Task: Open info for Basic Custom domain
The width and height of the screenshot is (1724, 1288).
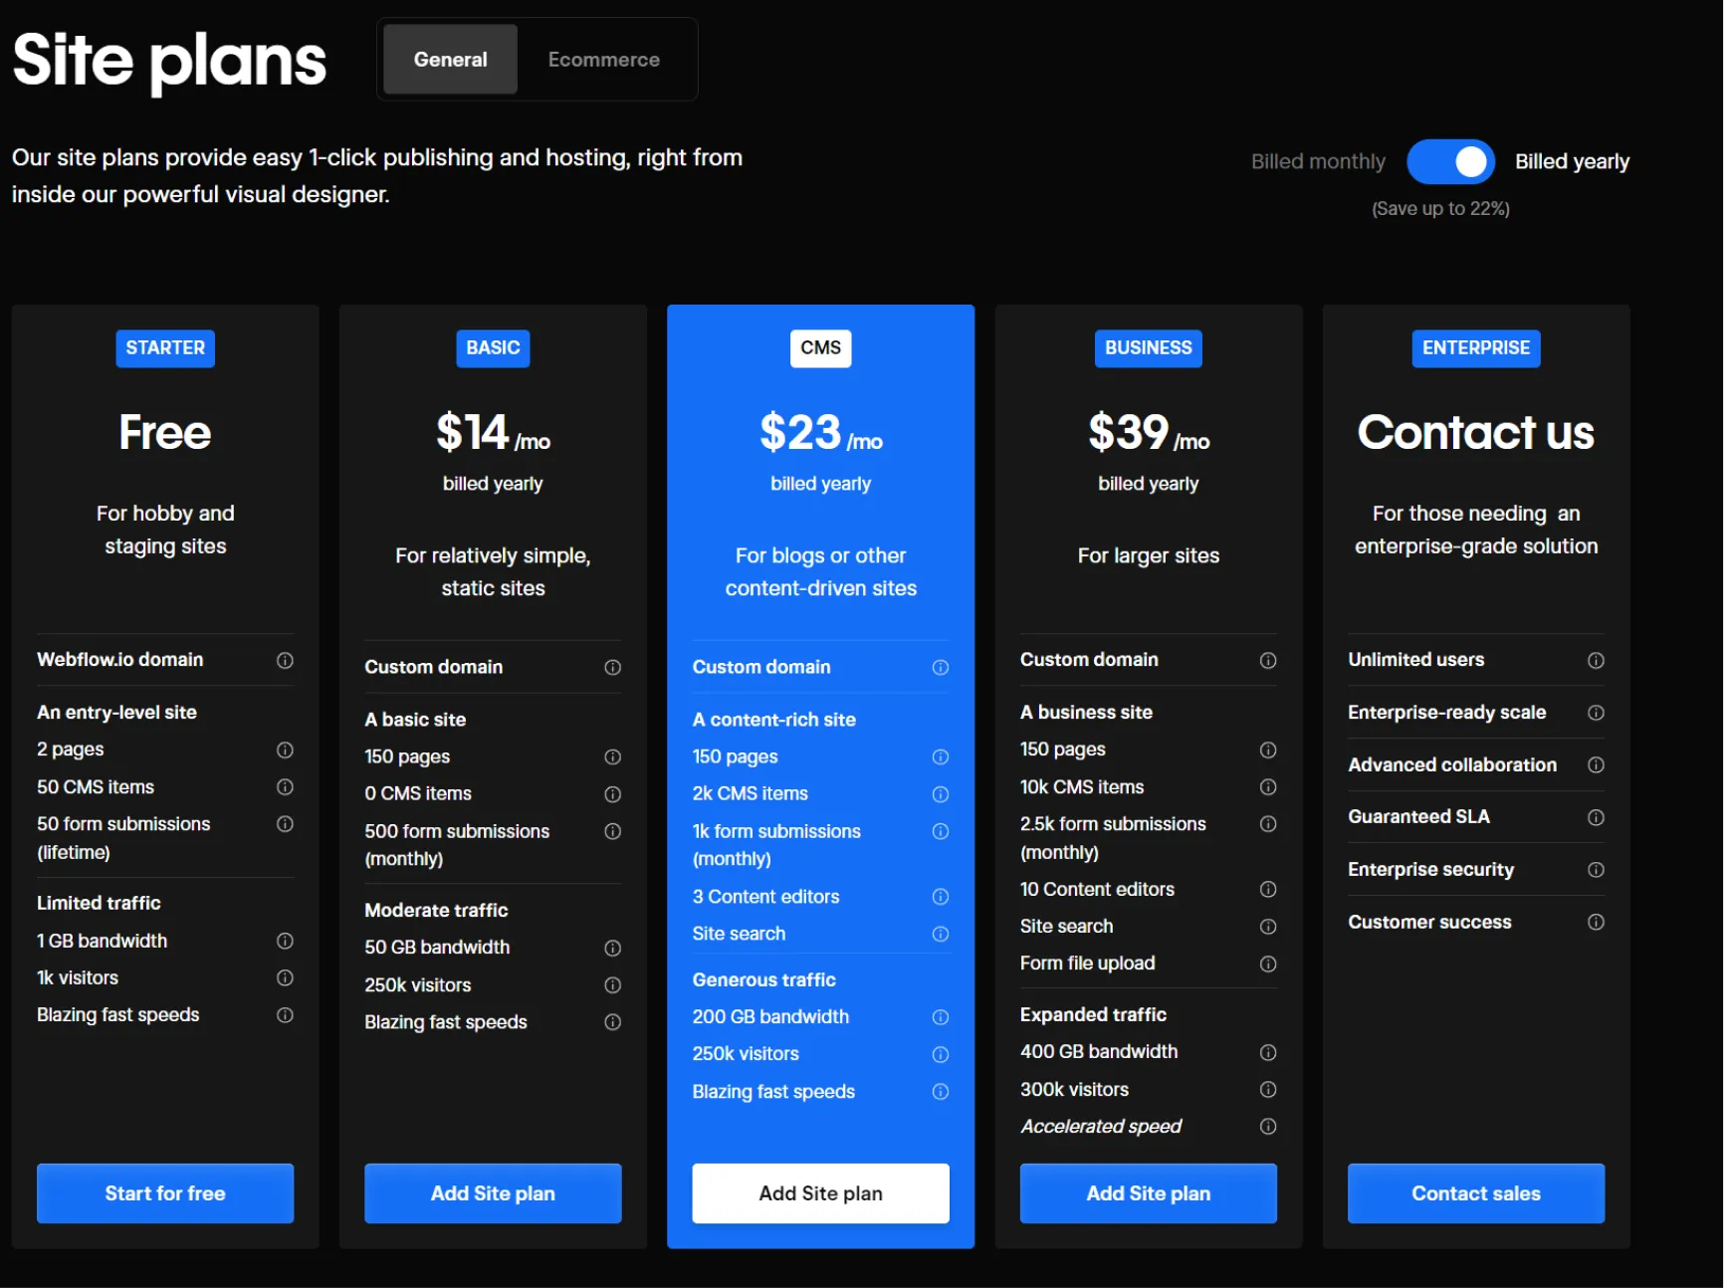Action: [x=612, y=667]
